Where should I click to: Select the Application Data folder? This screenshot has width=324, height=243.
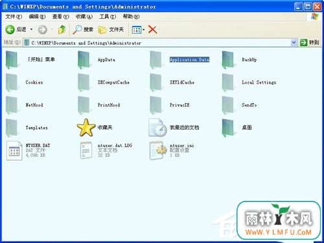tap(189, 60)
